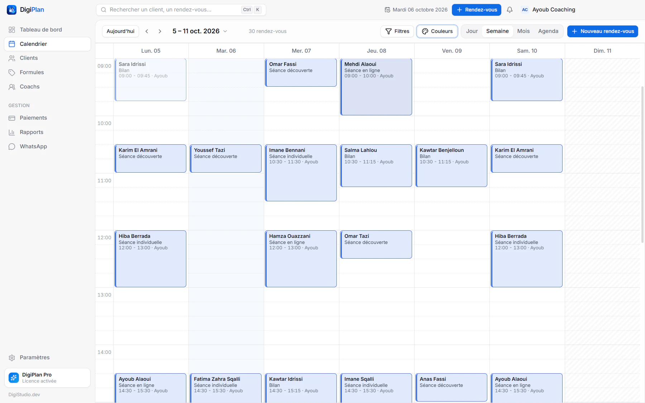The width and height of the screenshot is (645, 403).
Task: Click the Coachs users icon
Action: tap(12, 87)
